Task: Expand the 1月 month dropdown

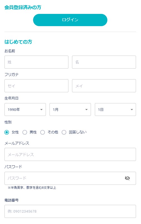Action: point(70,109)
